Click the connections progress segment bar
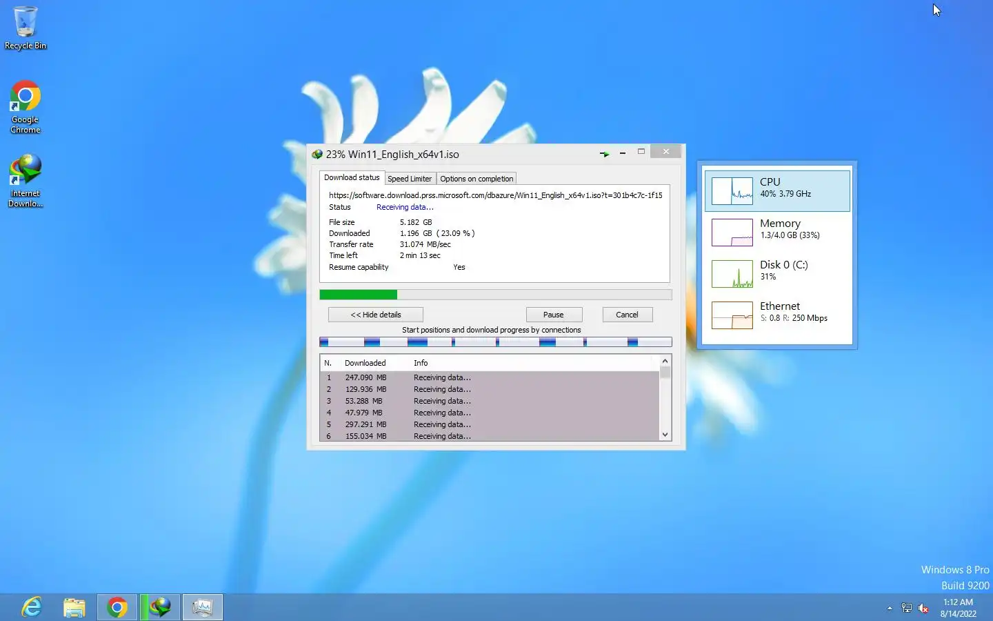This screenshot has width=993, height=621. (496, 342)
